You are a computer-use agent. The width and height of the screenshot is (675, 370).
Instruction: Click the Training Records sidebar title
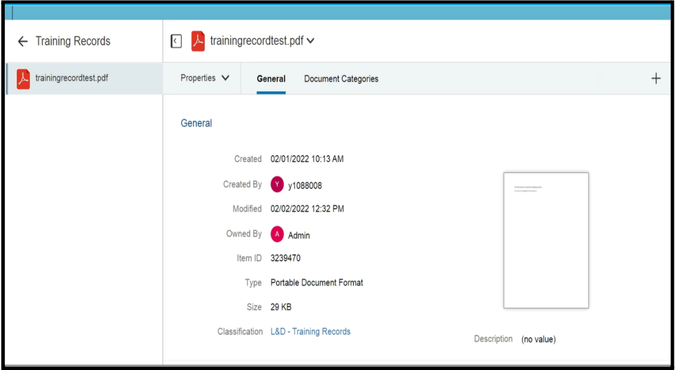point(73,41)
